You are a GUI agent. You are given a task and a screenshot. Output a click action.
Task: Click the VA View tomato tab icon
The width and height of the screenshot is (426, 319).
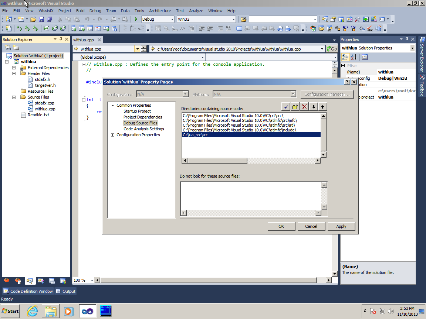pyautogui.click(x=7, y=281)
